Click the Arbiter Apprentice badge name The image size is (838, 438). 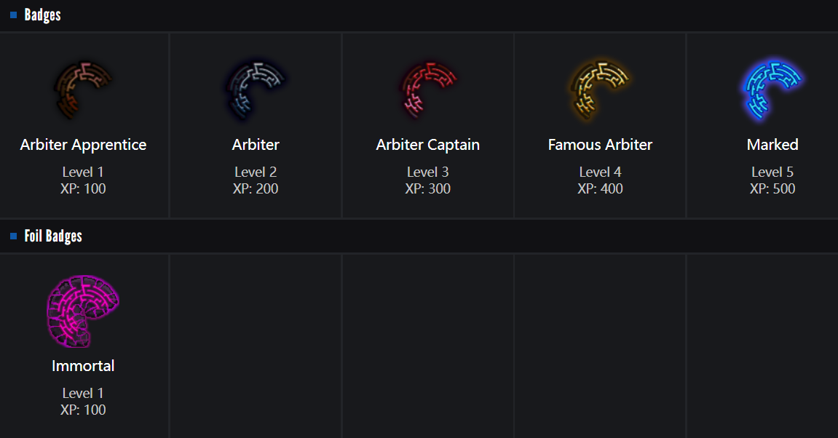(83, 145)
